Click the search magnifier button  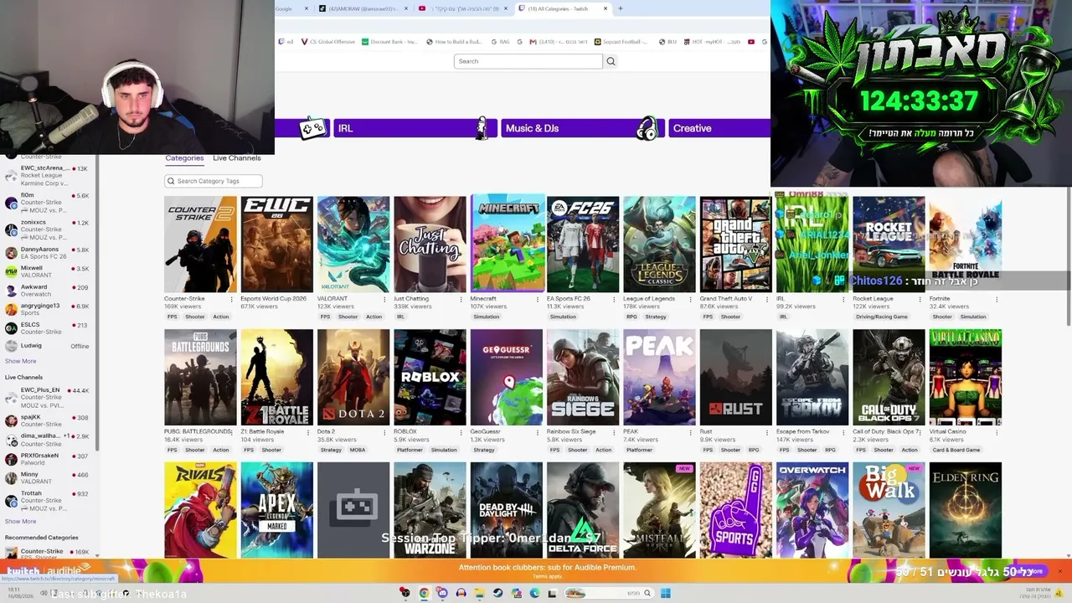pos(611,61)
